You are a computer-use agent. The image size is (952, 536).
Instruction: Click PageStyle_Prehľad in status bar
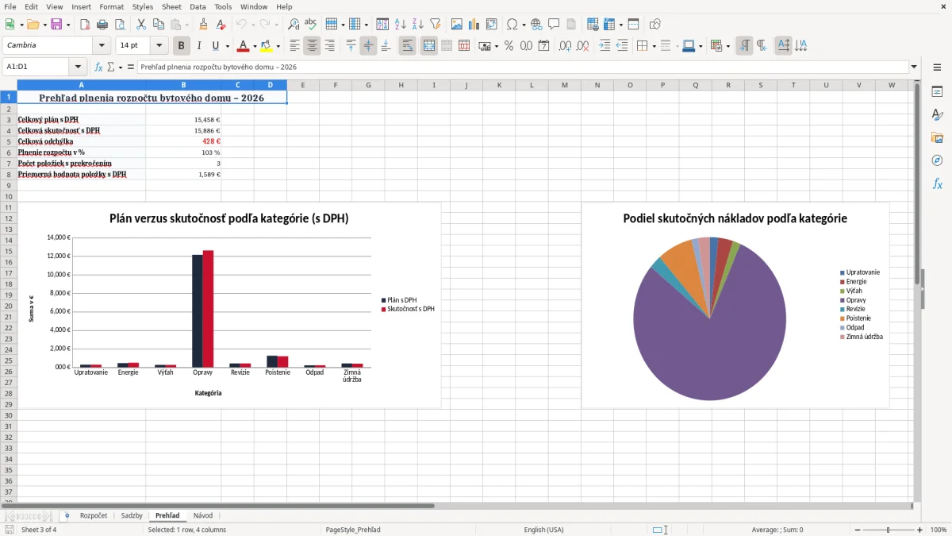353,530
